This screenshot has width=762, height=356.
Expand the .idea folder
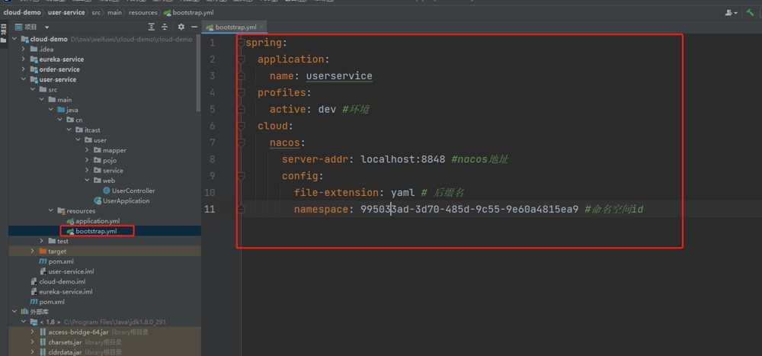[x=24, y=49]
